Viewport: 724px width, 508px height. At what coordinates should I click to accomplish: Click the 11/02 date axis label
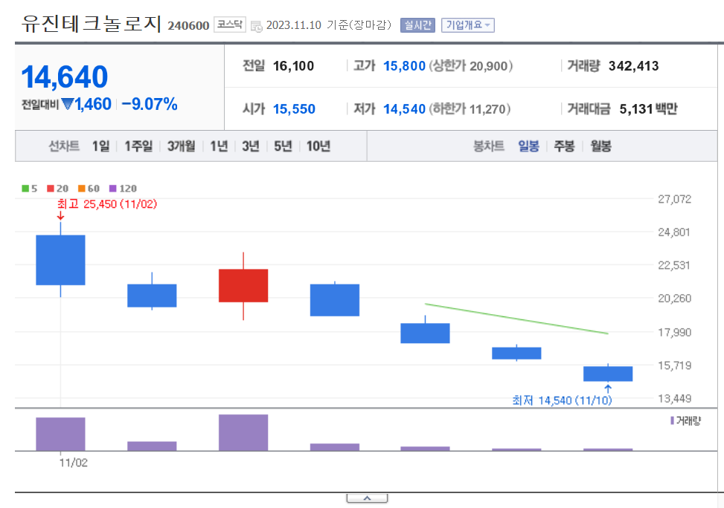point(74,463)
